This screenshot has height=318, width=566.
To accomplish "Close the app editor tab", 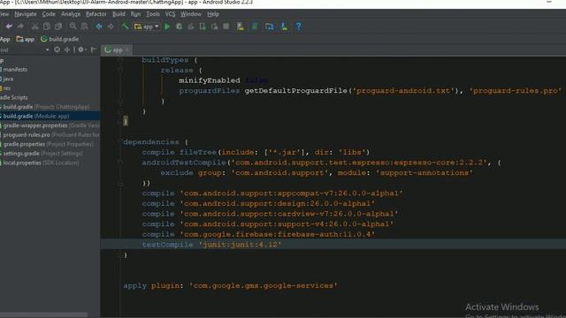I will pyautogui.click(x=127, y=50).
